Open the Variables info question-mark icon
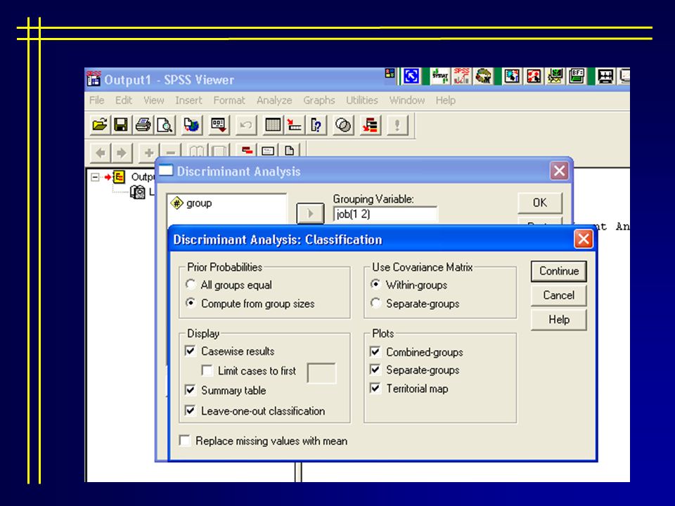675x506 pixels. 316,125
